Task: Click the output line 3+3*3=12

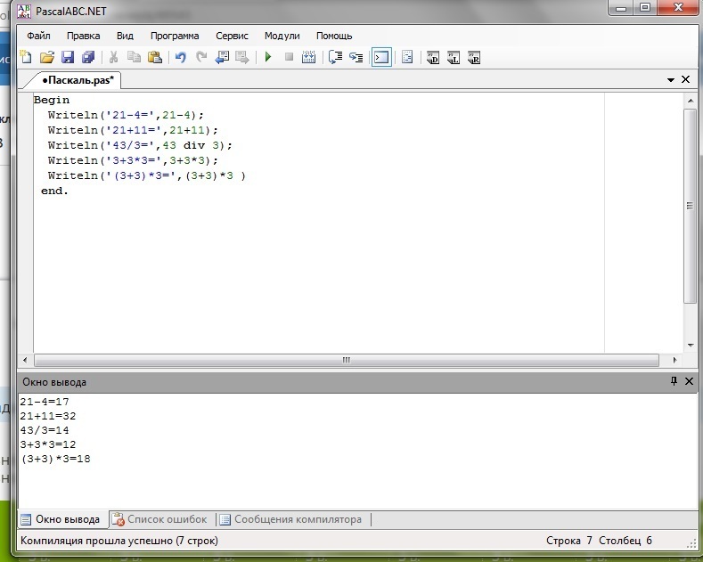Action: [x=48, y=445]
